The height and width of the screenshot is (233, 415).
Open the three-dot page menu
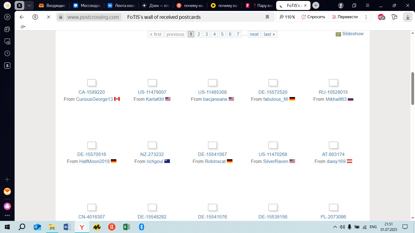pos(366,17)
